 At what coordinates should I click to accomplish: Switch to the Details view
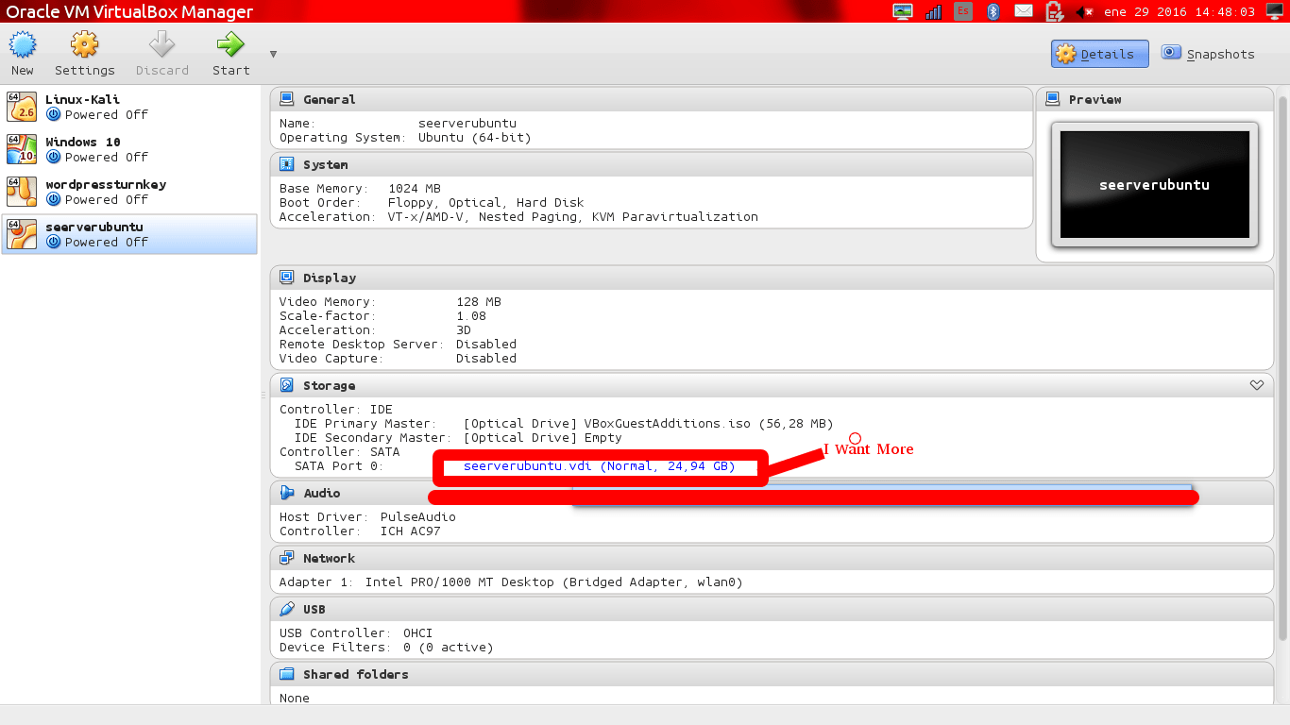coord(1098,54)
